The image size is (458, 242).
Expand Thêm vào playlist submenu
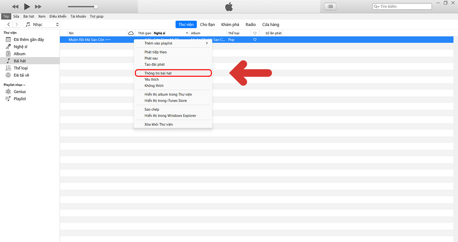point(173,43)
